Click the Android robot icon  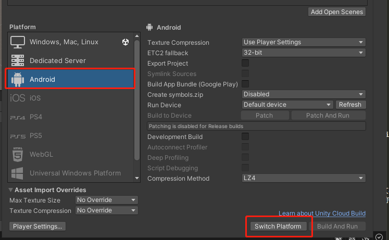18,80
